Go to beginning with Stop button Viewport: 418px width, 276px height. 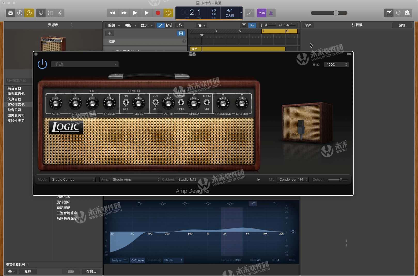coord(135,13)
